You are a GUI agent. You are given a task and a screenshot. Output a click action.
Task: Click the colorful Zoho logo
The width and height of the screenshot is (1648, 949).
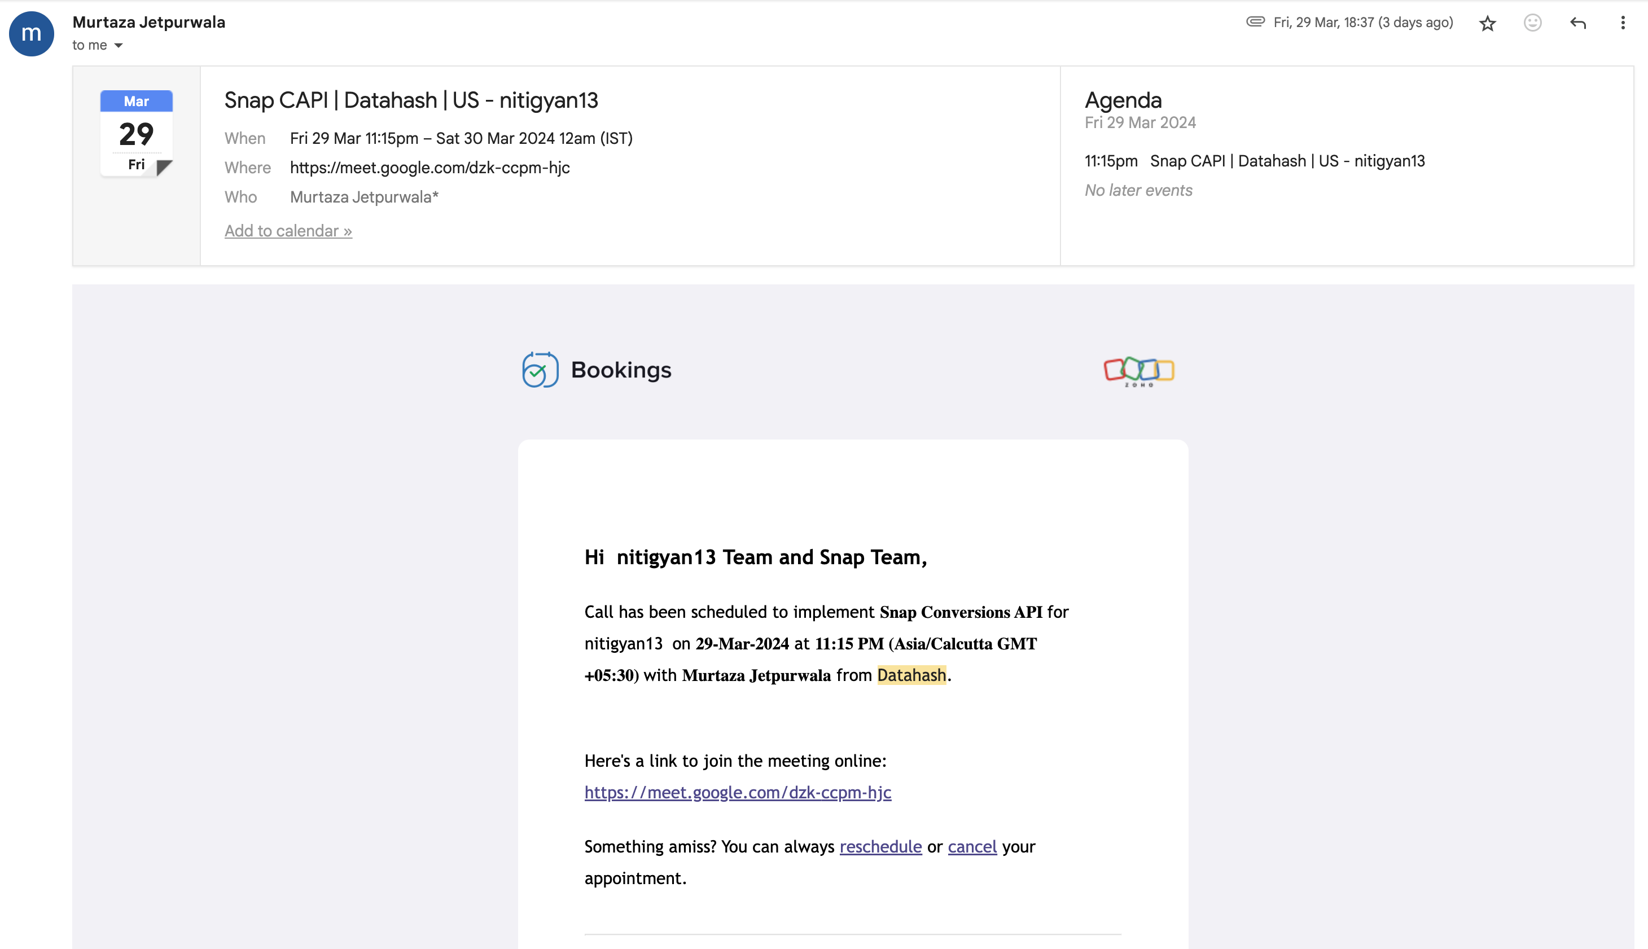click(1139, 371)
